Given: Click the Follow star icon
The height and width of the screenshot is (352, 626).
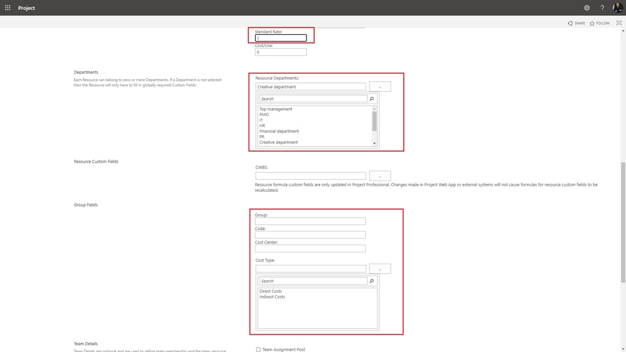Looking at the screenshot, I should pos(592,23).
